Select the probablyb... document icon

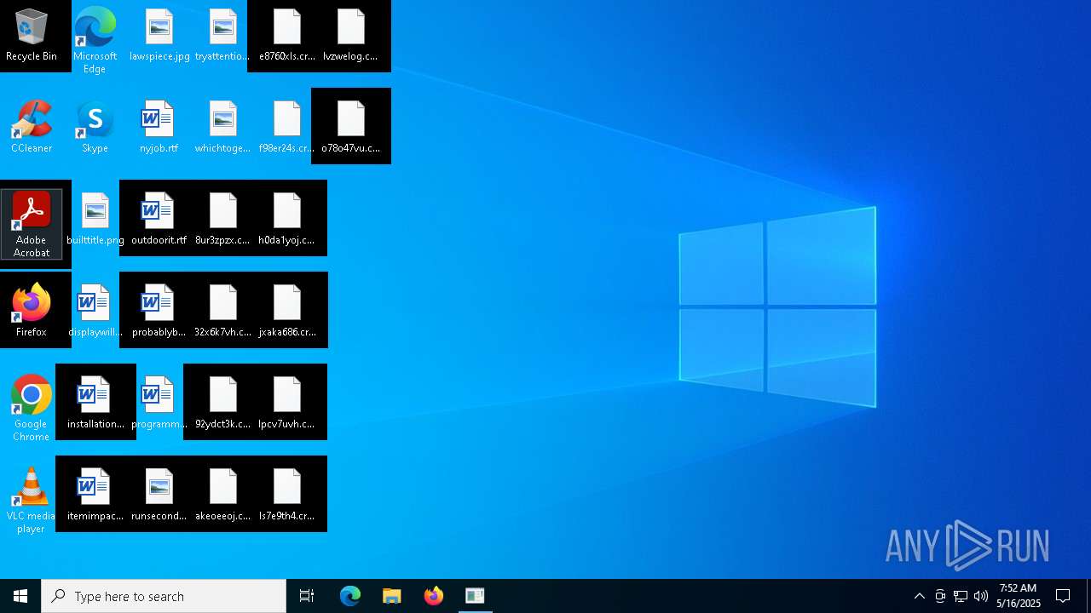(159, 312)
